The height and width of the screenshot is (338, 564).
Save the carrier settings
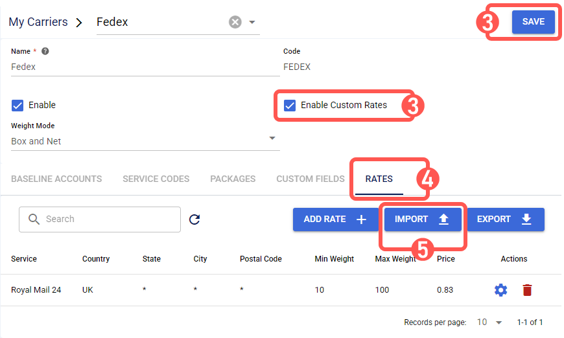533,21
